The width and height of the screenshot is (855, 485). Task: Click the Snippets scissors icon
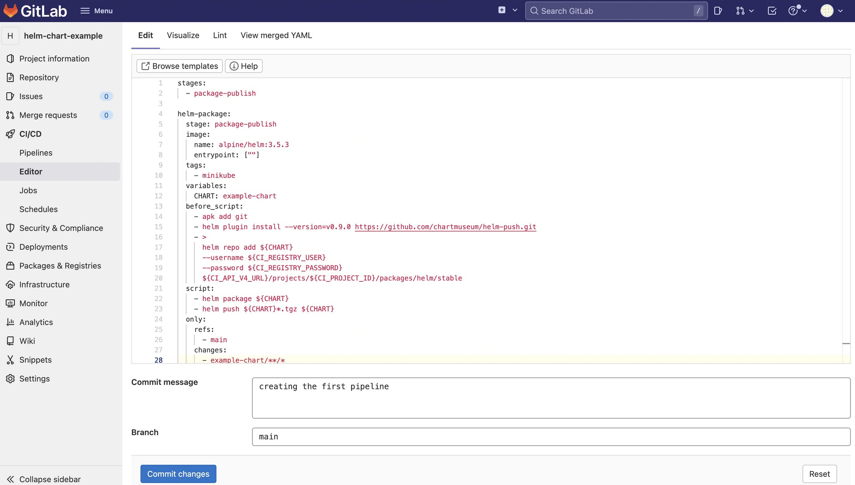click(10, 360)
